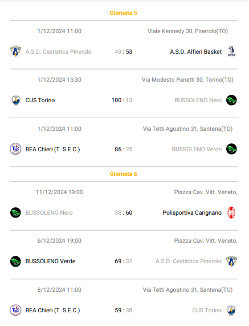Screen dimensions: 249x326
Task: Click the Cestistica Pinerolo logo in Giornata 6
Action: [231, 261]
